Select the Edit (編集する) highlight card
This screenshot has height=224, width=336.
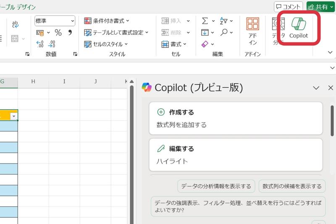[236, 155]
